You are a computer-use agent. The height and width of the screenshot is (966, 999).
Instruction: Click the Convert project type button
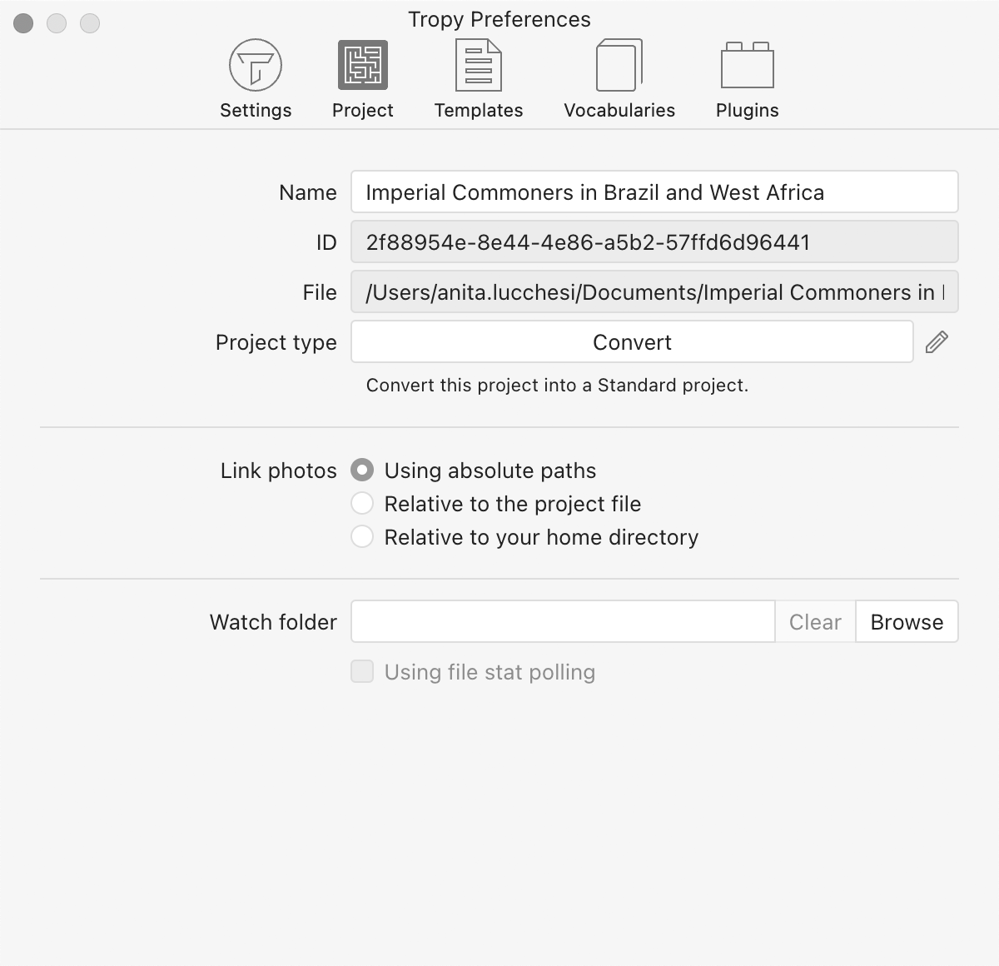(632, 341)
